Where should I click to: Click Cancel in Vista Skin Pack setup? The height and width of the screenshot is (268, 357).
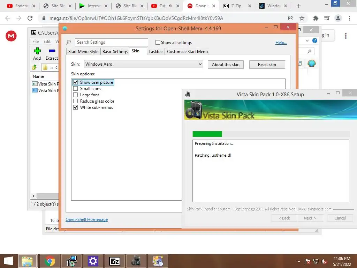(340, 218)
